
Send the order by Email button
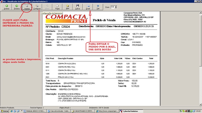click(88, 7)
